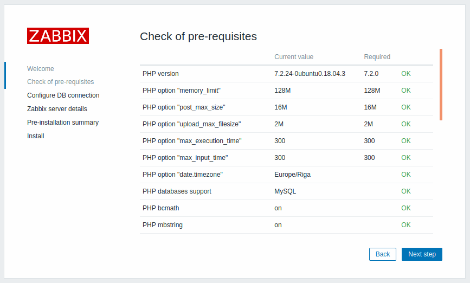Open the Zabbix server details step
This screenshot has width=470, height=283.
click(57, 109)
